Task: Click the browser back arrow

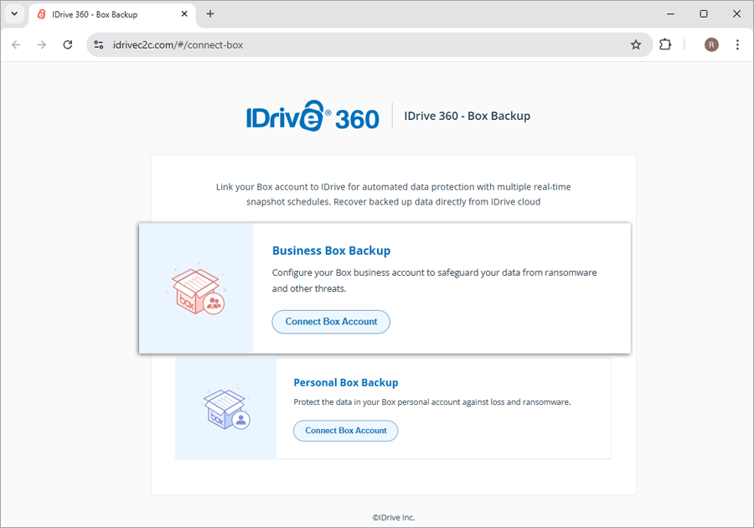Action: [17, 44]
